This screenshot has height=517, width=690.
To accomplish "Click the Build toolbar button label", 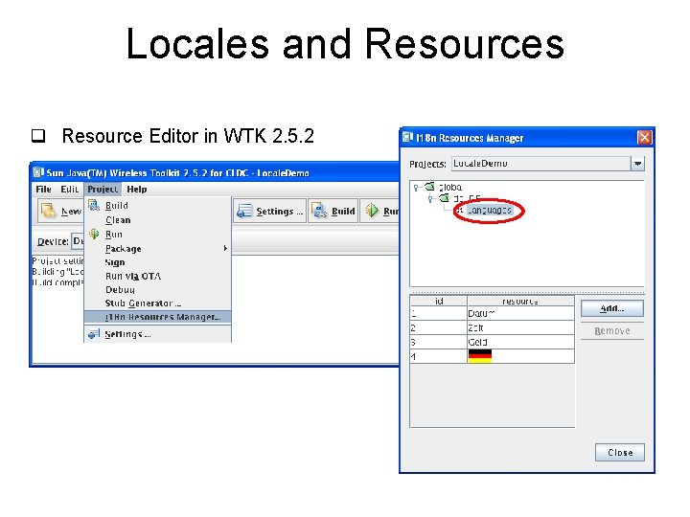I will pyautogui.click(x=343, y=212).
